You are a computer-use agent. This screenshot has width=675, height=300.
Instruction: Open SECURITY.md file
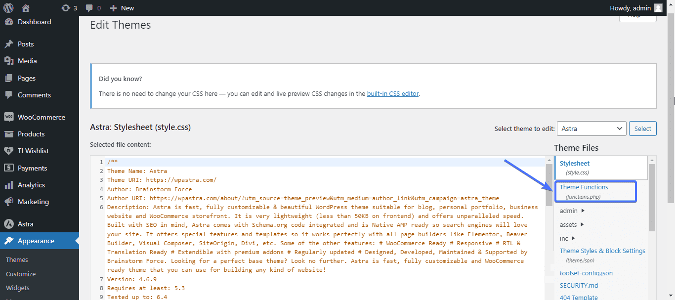pos(579,285)
